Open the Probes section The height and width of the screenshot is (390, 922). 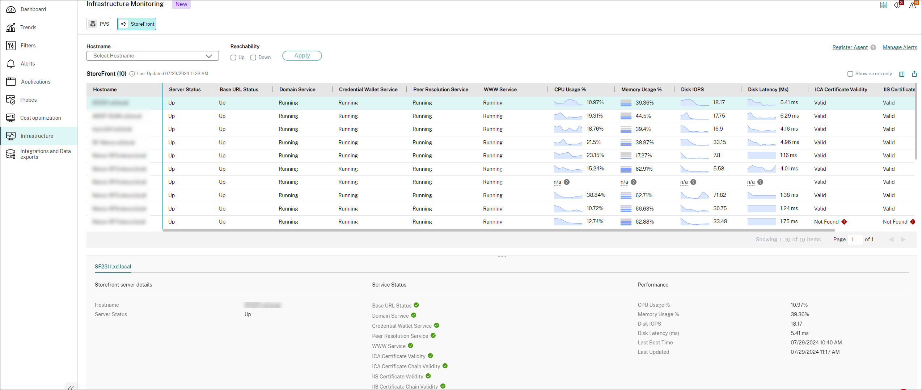[28, 99]
